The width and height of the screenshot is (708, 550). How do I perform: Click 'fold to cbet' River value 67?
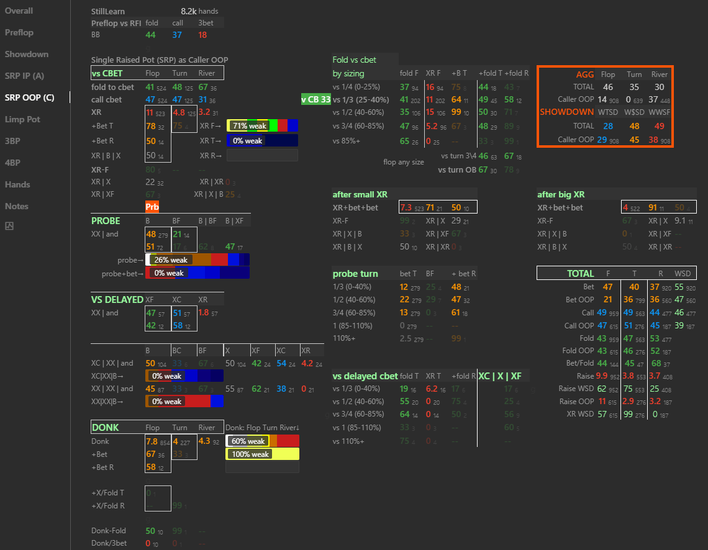pyautogui.click(x=203, y=87)
